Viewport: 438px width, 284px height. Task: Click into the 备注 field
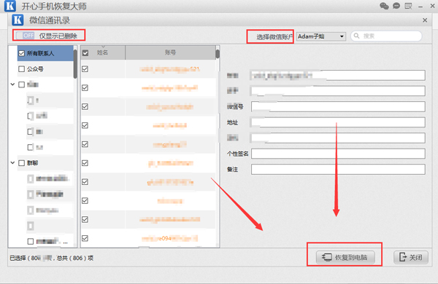pos(338,169)
